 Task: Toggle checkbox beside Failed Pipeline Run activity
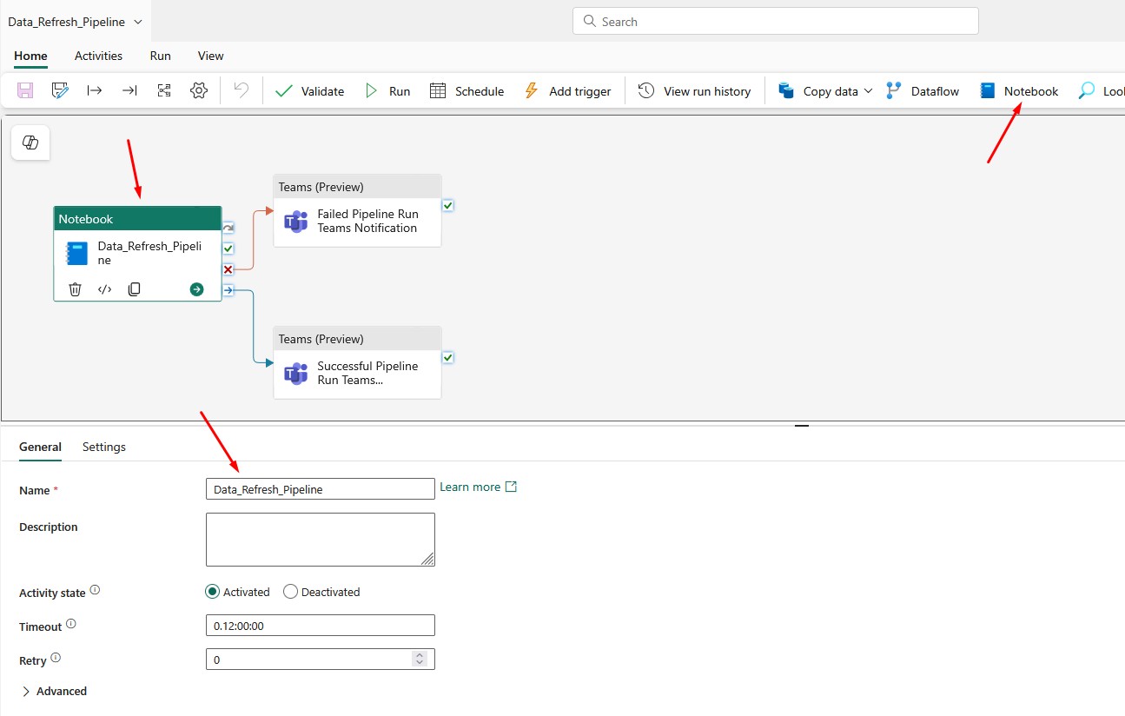(448, 206)
